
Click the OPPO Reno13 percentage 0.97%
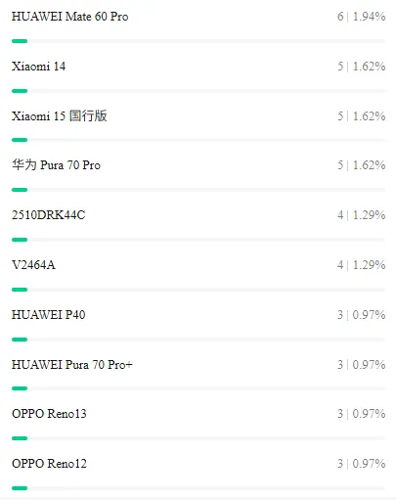(369, 414)
